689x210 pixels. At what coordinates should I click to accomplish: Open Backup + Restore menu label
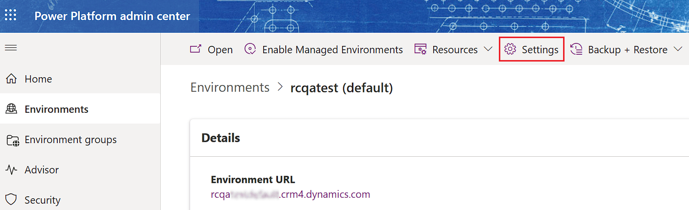[x=628, y=50]
